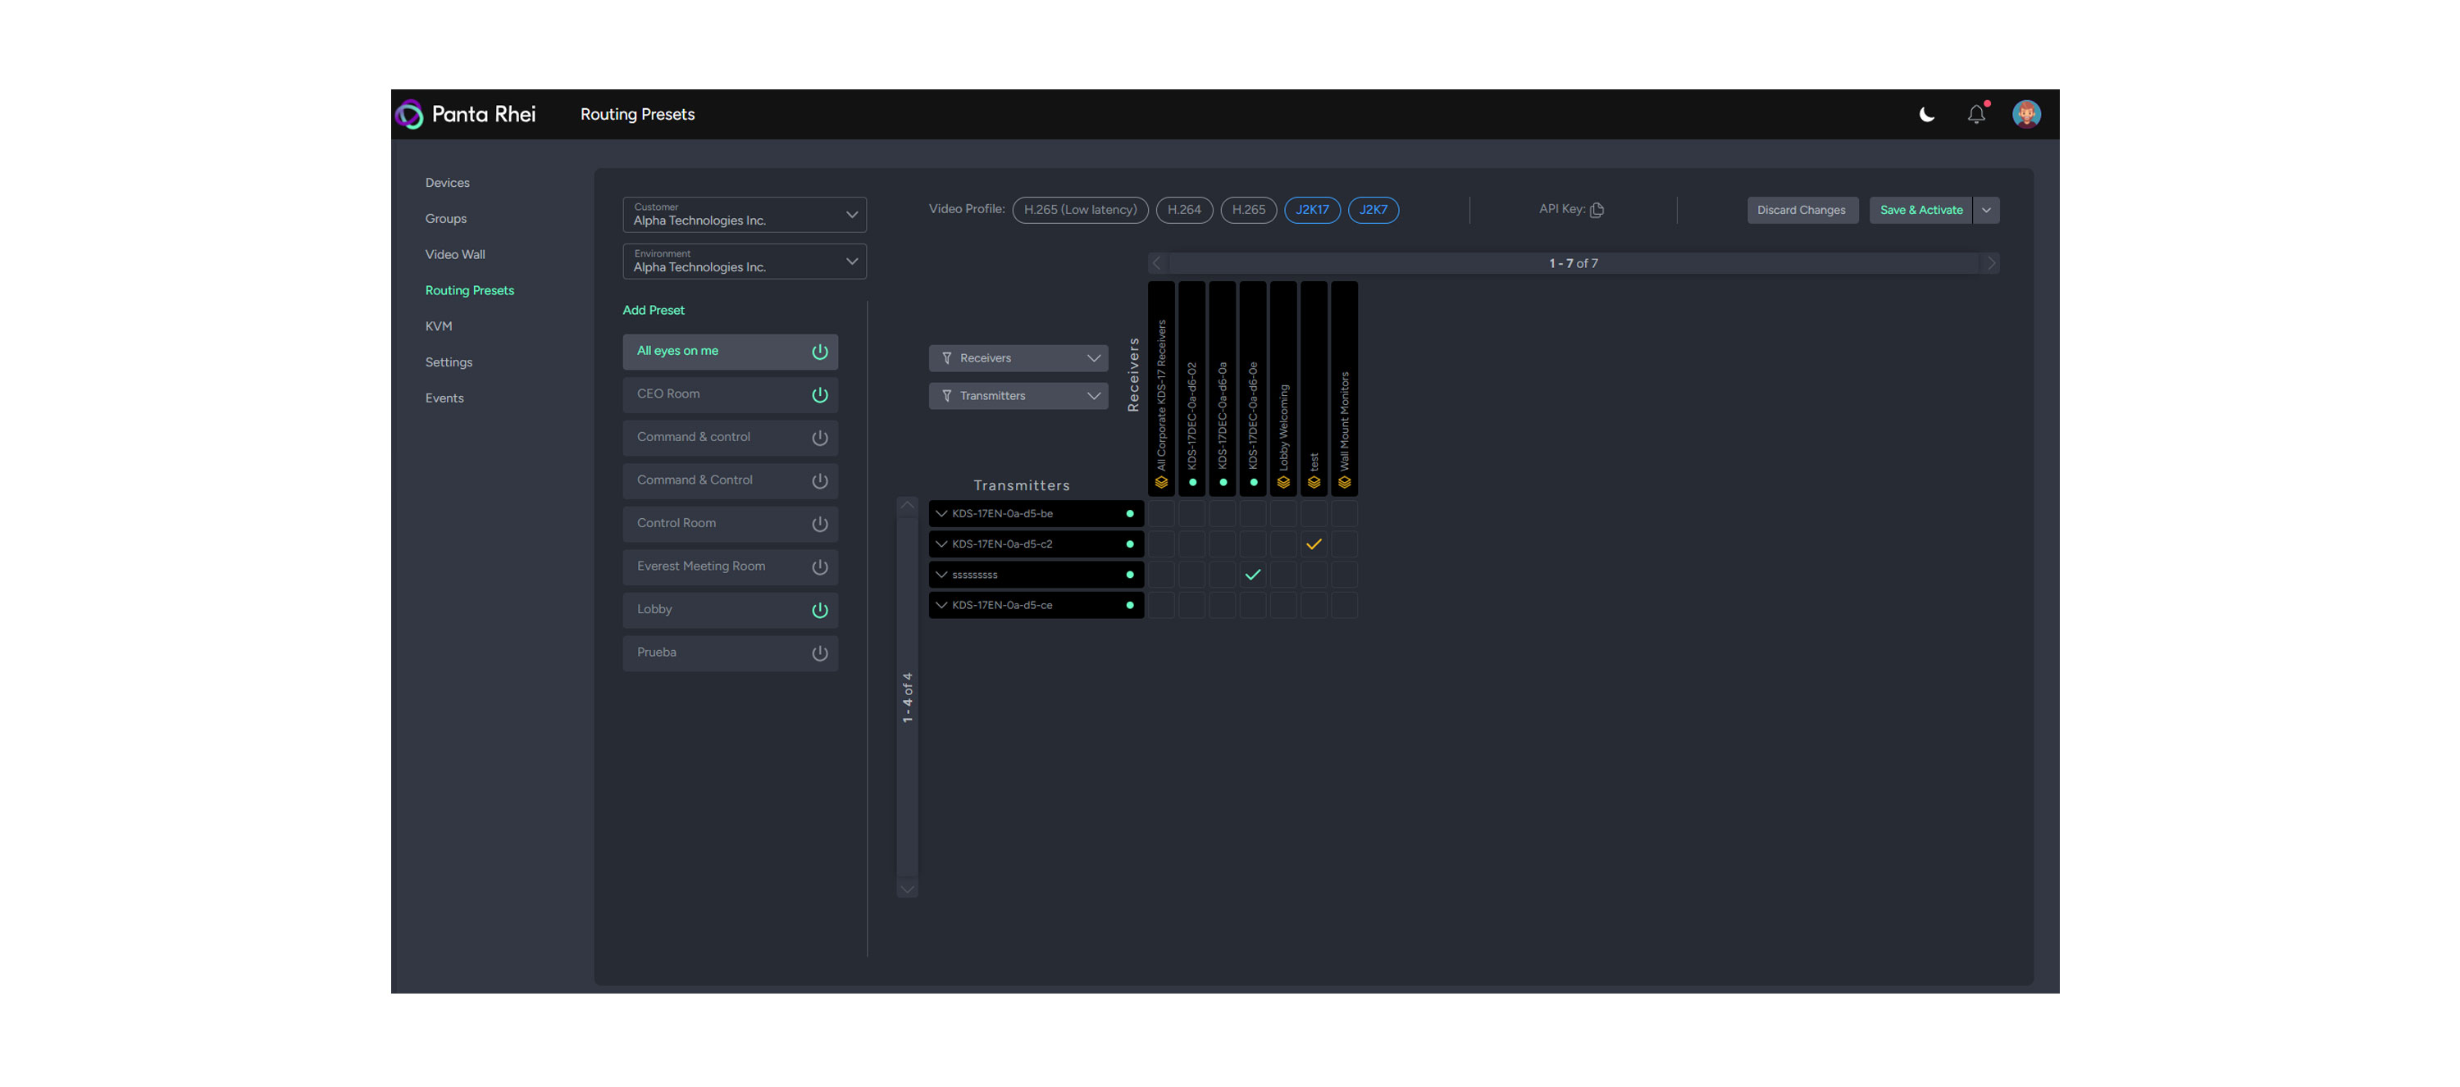
Task: Open the notifications bell
Action: (x=1976, y=115)
